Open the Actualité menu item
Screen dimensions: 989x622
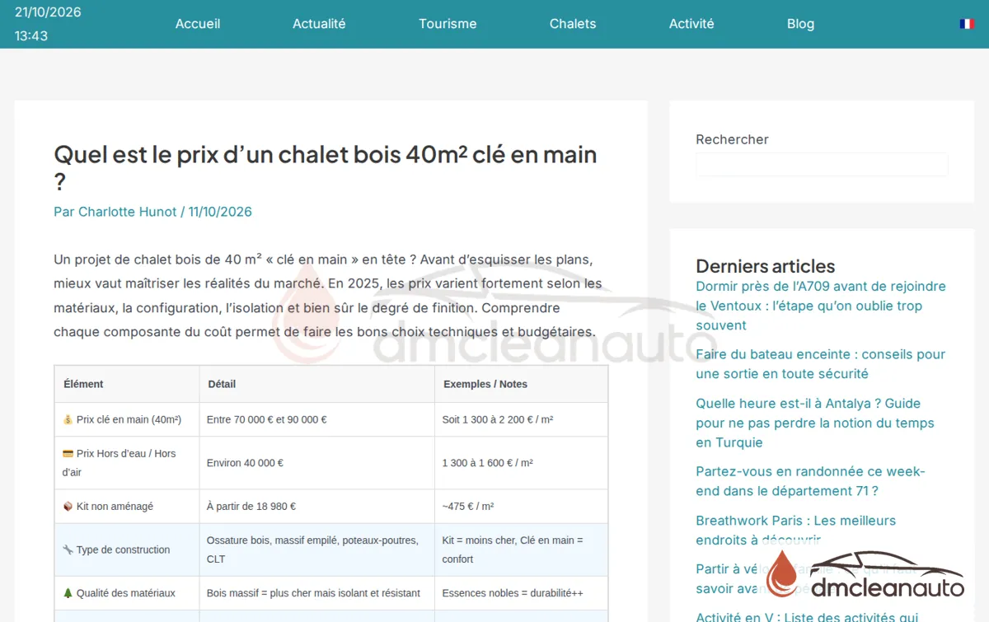click(x=319, y=24)
